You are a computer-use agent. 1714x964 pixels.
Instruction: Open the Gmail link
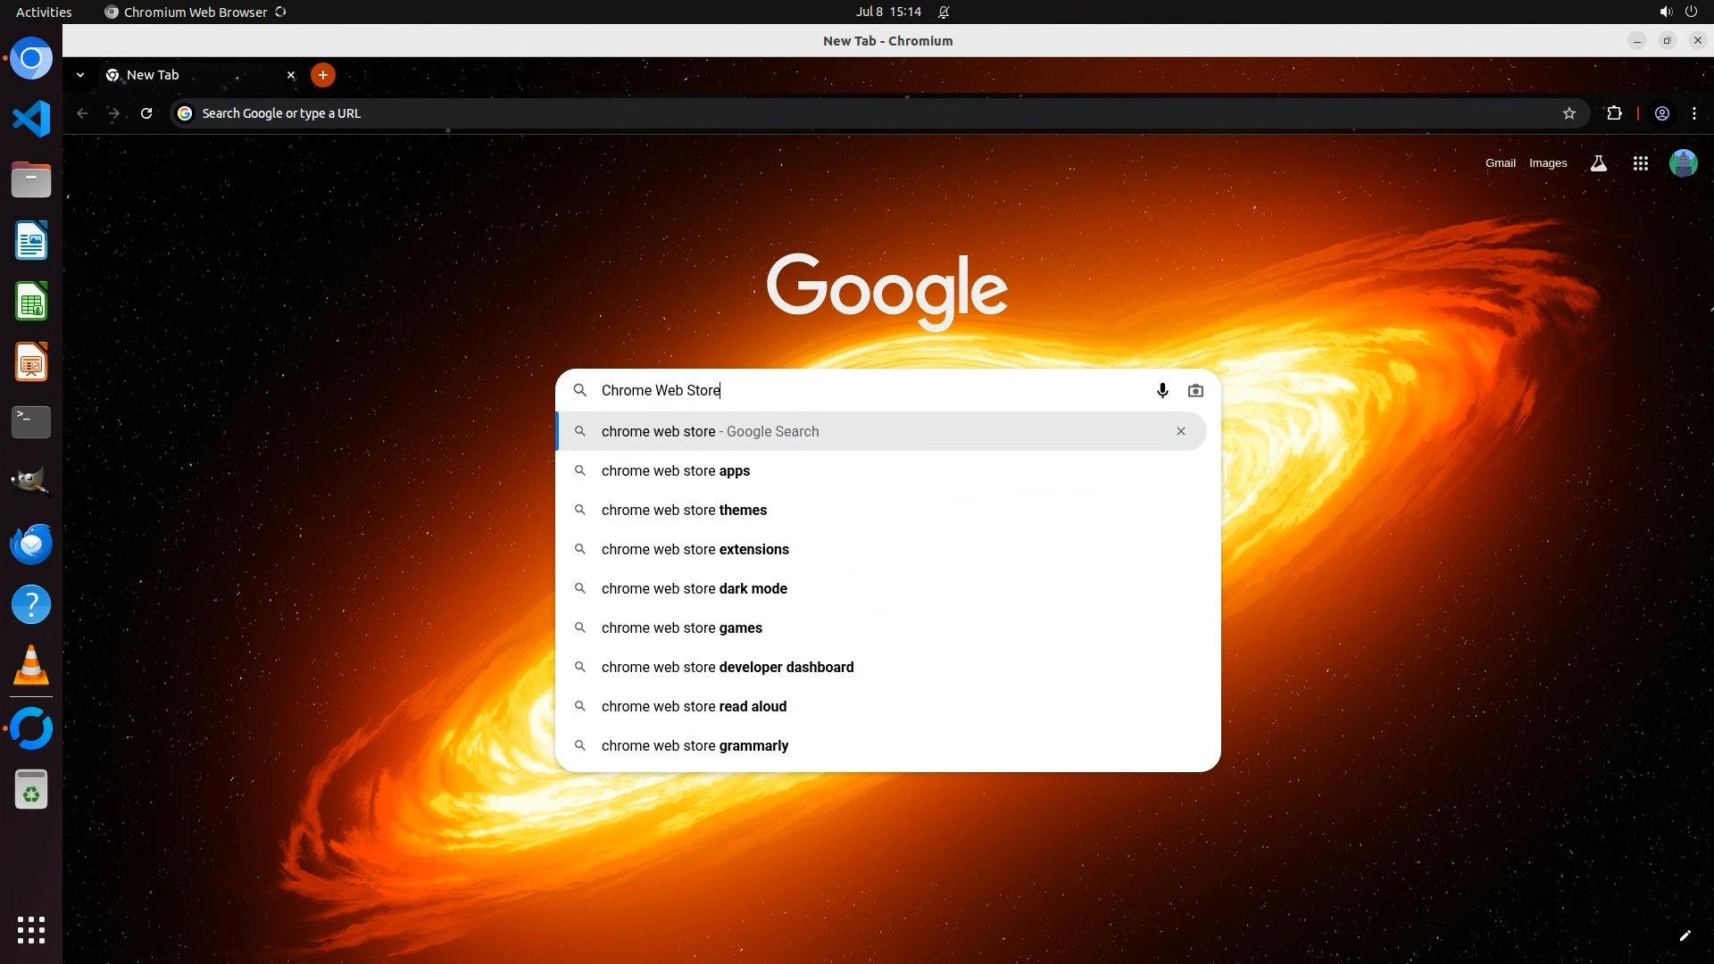pos(1500,163)
